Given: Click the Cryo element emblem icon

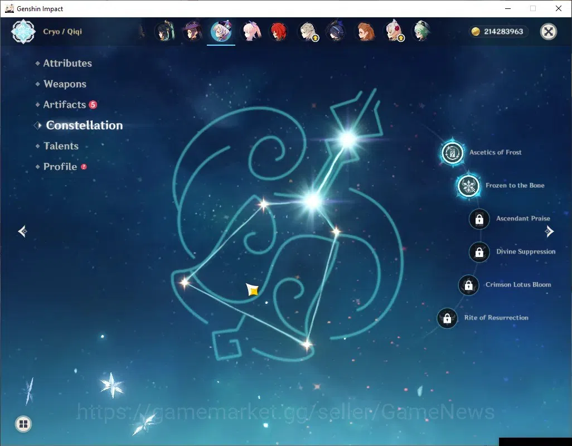Looking at the screenshot, I should coord(23,32).
